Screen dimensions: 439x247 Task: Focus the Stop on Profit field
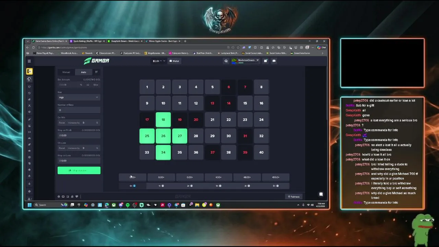(x=79, y=136)
